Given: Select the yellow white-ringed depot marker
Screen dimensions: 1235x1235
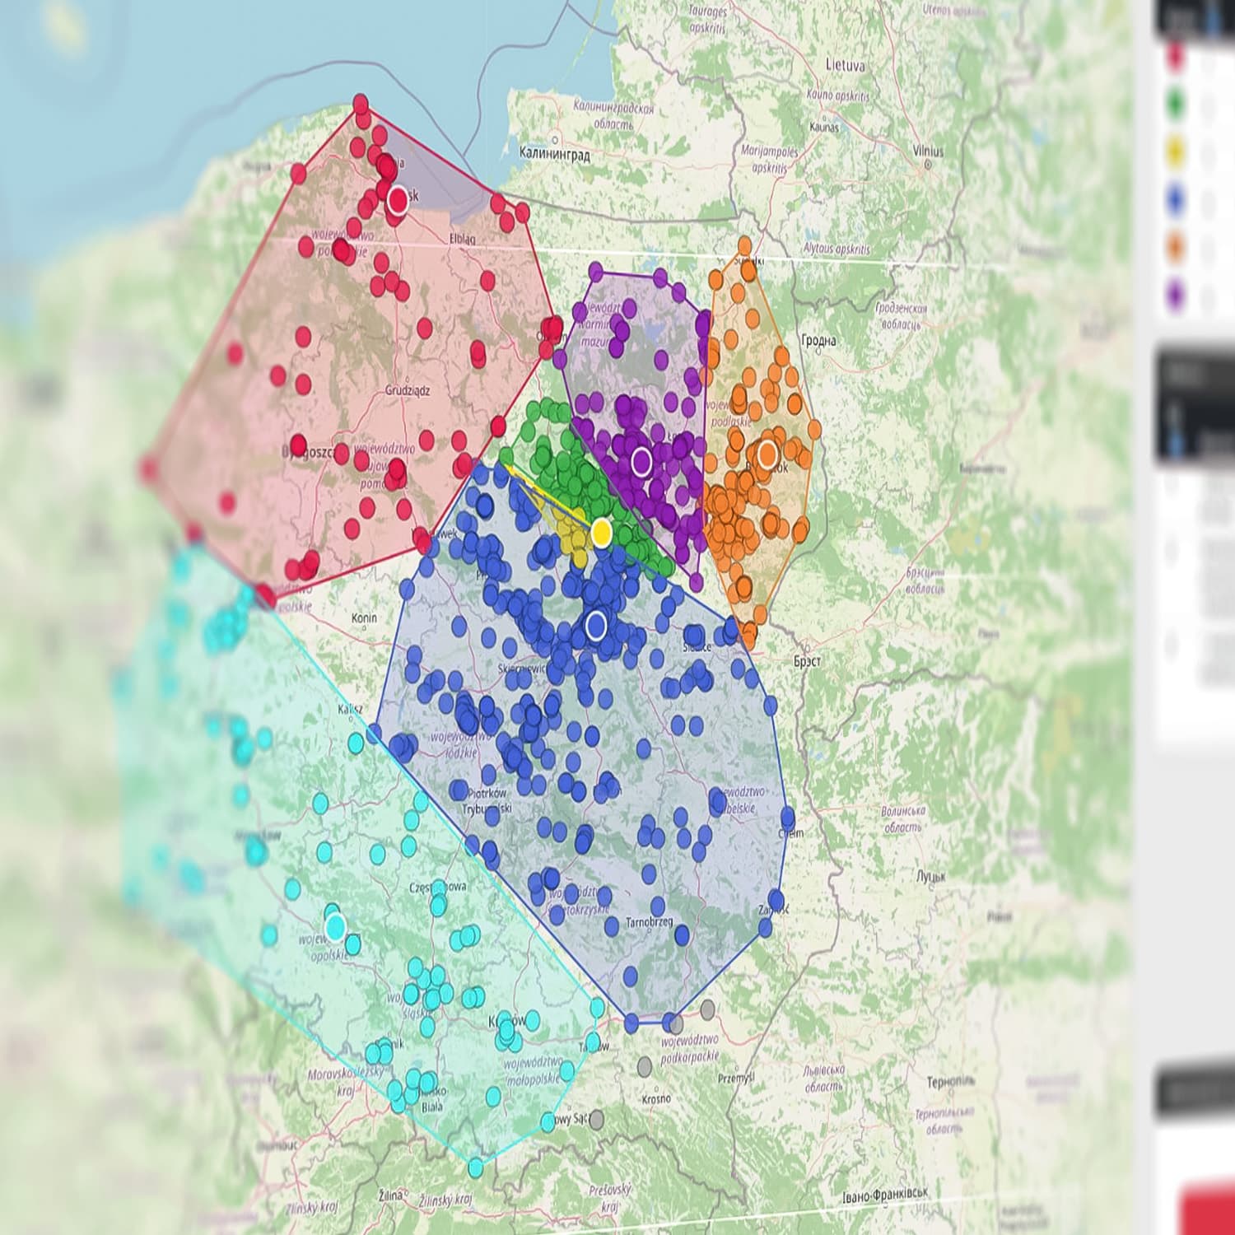Looking at the screenshot, I should tap(602, 532).
